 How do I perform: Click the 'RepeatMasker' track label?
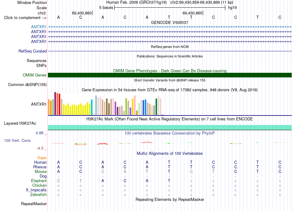point(34,204)
